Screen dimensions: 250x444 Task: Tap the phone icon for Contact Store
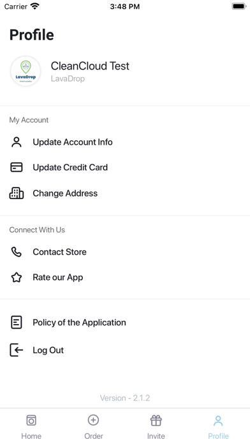tap(17, 252)
